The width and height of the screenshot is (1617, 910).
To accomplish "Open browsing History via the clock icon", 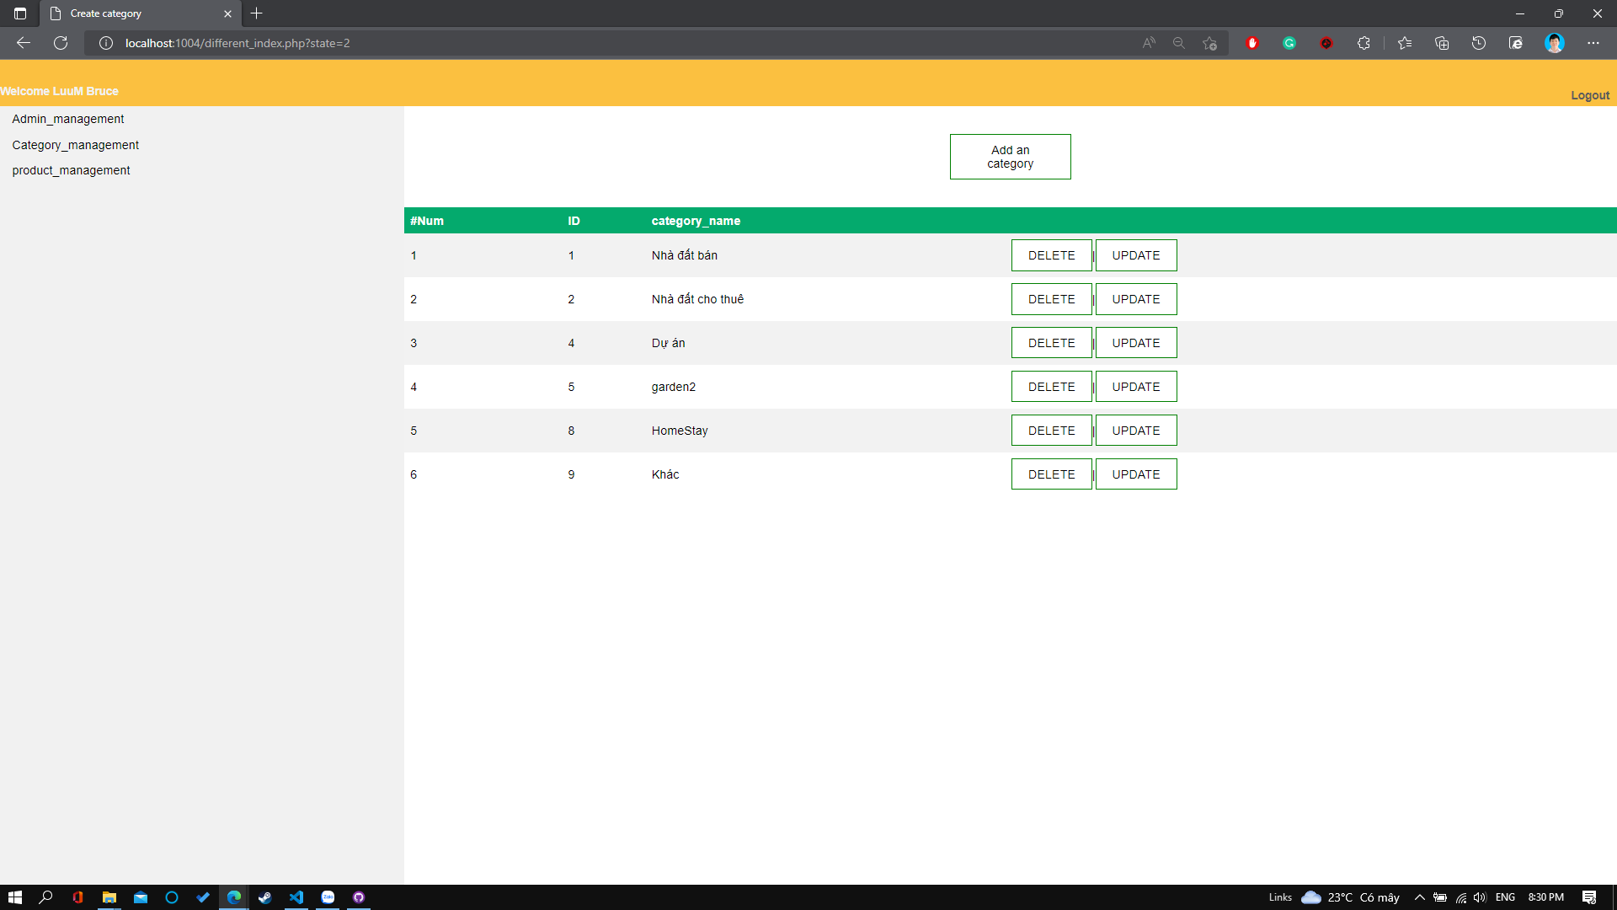I will (x=1479, y=43).
